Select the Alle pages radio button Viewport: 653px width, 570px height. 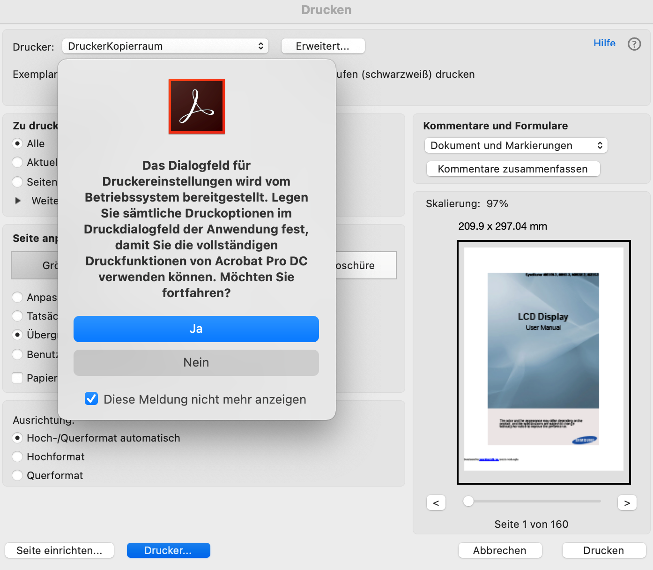[17, 143]
